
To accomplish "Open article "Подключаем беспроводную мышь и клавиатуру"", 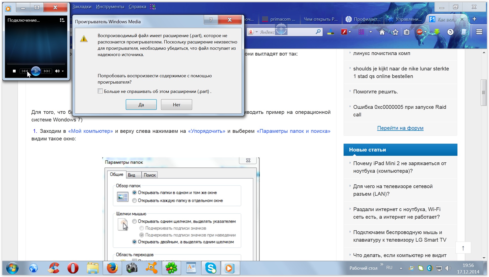I will point(400,236).
